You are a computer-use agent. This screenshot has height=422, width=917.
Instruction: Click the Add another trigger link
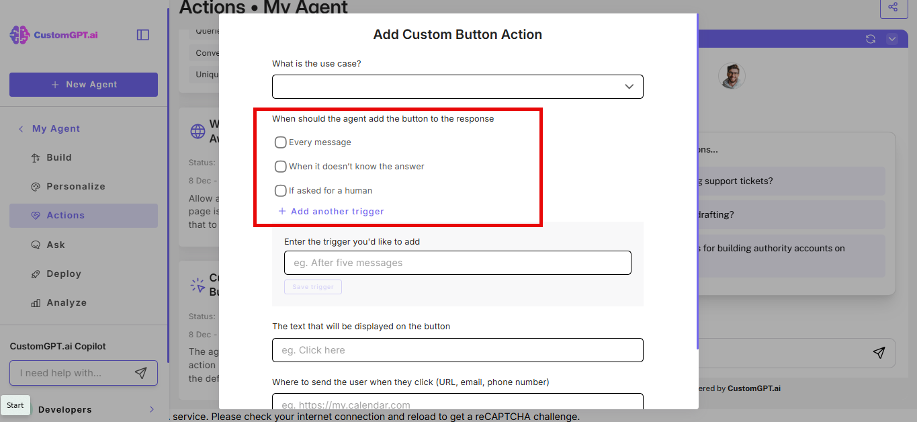(331, 211)
